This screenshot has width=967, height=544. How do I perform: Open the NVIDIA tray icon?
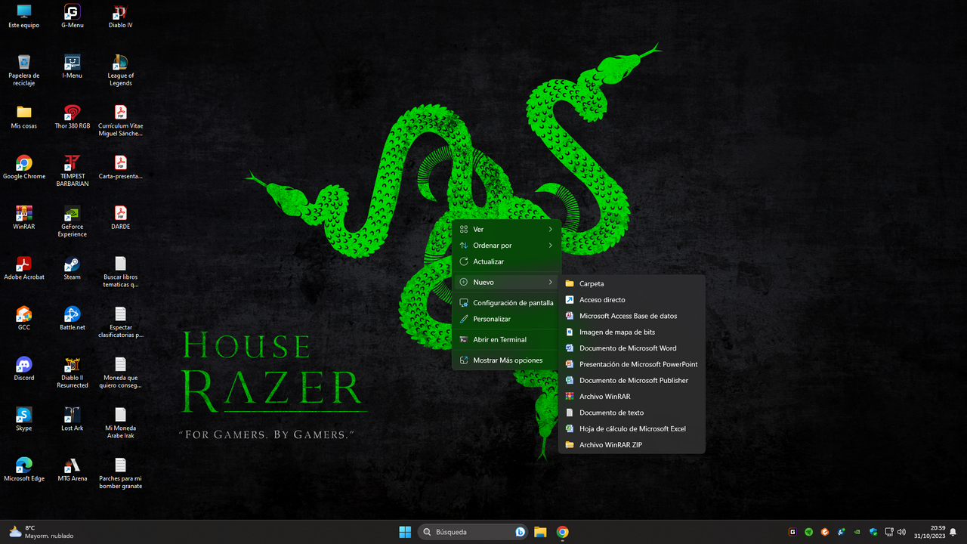(857, 532)
